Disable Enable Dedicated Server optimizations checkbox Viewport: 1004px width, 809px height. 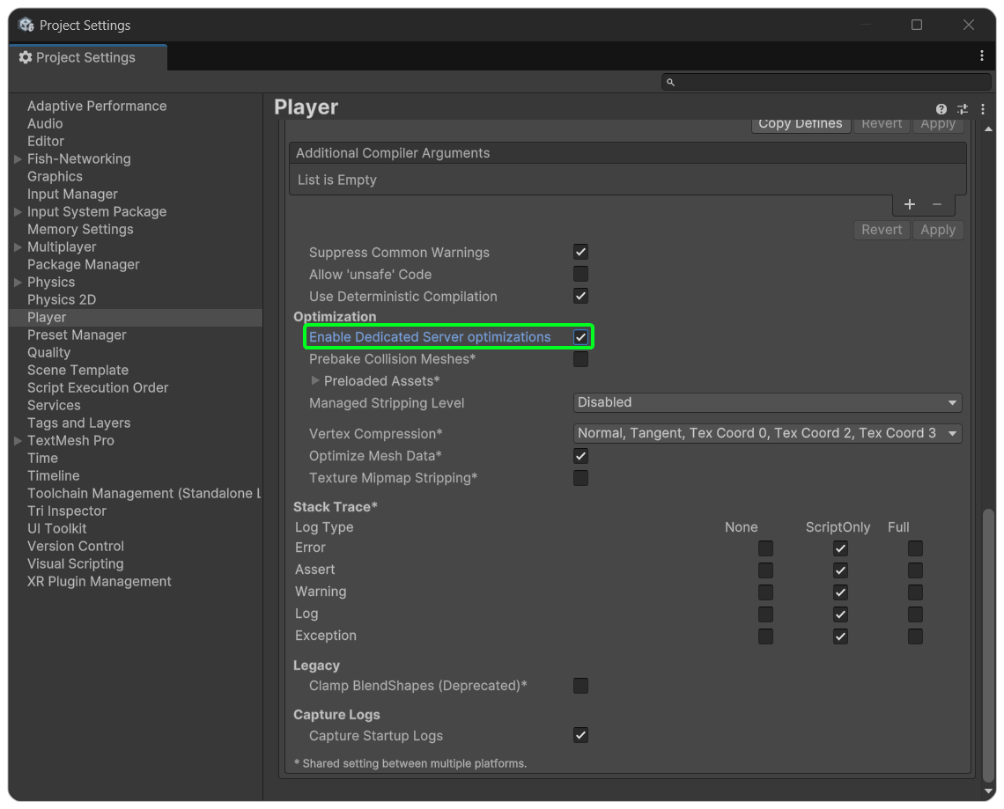click(x=580, y=337)
